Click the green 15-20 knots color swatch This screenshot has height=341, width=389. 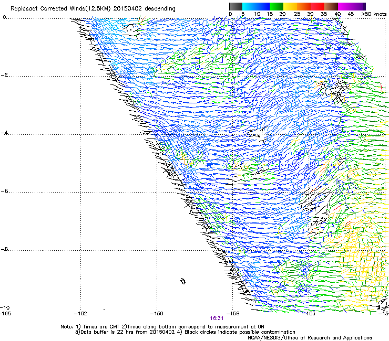[277, 6]
